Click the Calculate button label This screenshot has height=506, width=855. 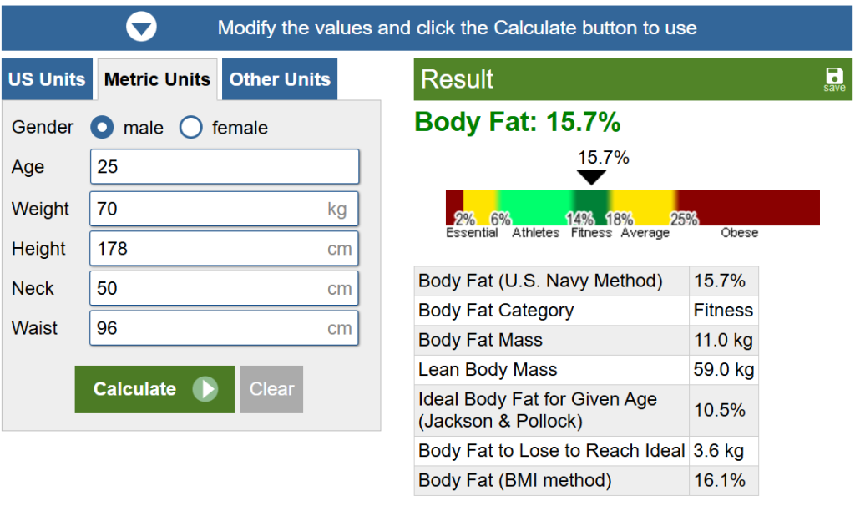[134, 389]
